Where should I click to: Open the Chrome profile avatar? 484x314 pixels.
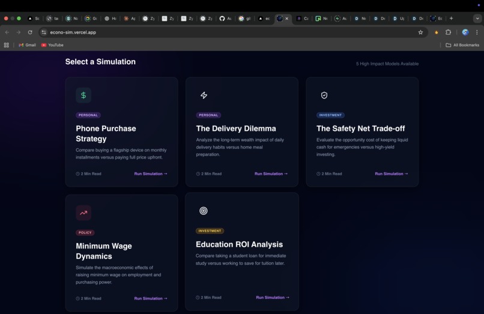465,32
